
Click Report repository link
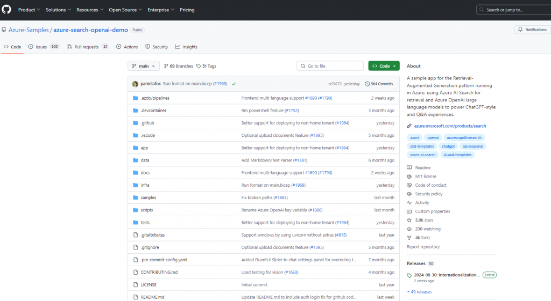click(x=423, y=247)
